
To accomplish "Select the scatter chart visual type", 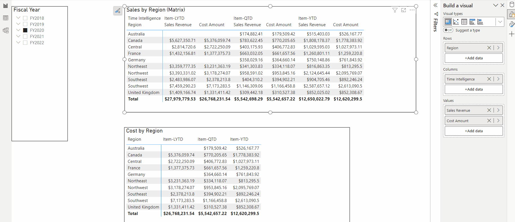I will pos(456,22).
